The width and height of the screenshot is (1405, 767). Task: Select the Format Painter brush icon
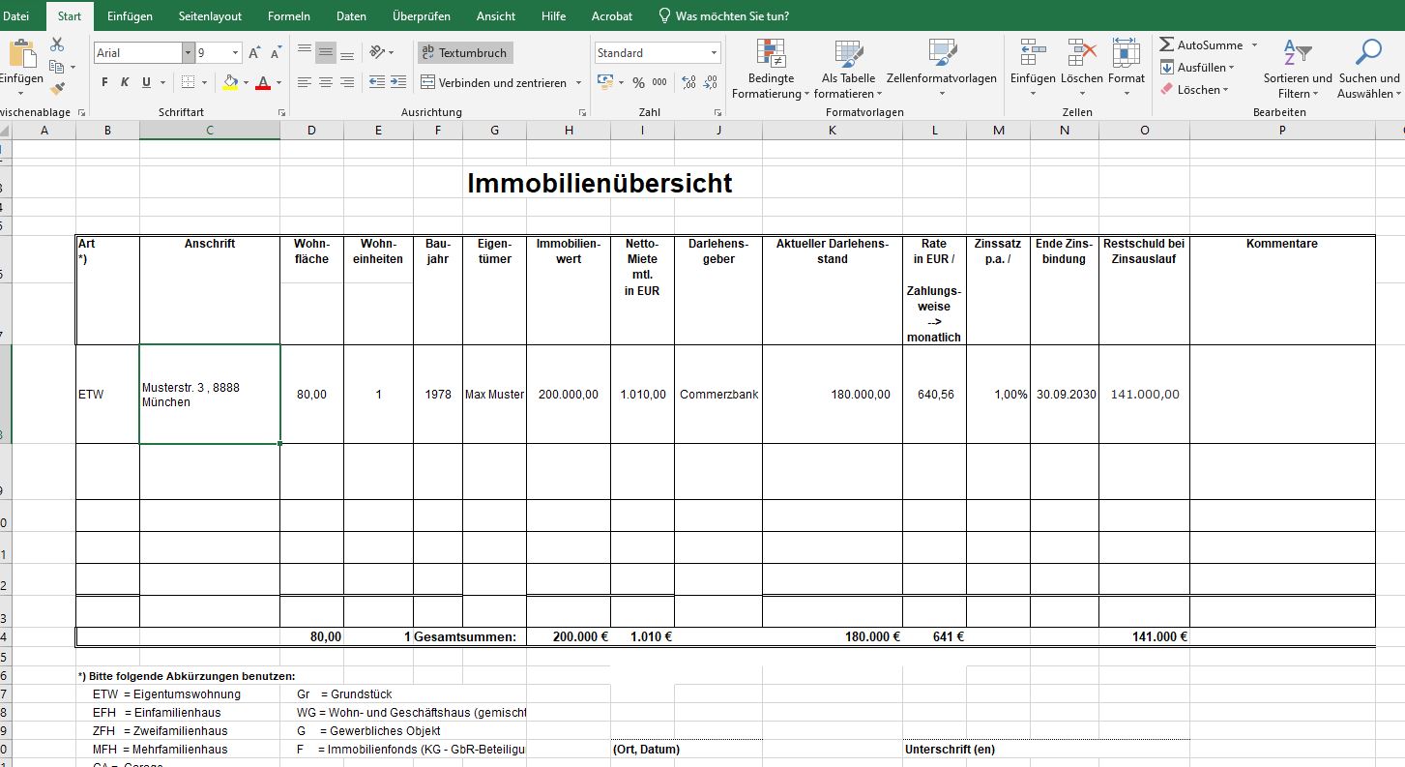57,88
